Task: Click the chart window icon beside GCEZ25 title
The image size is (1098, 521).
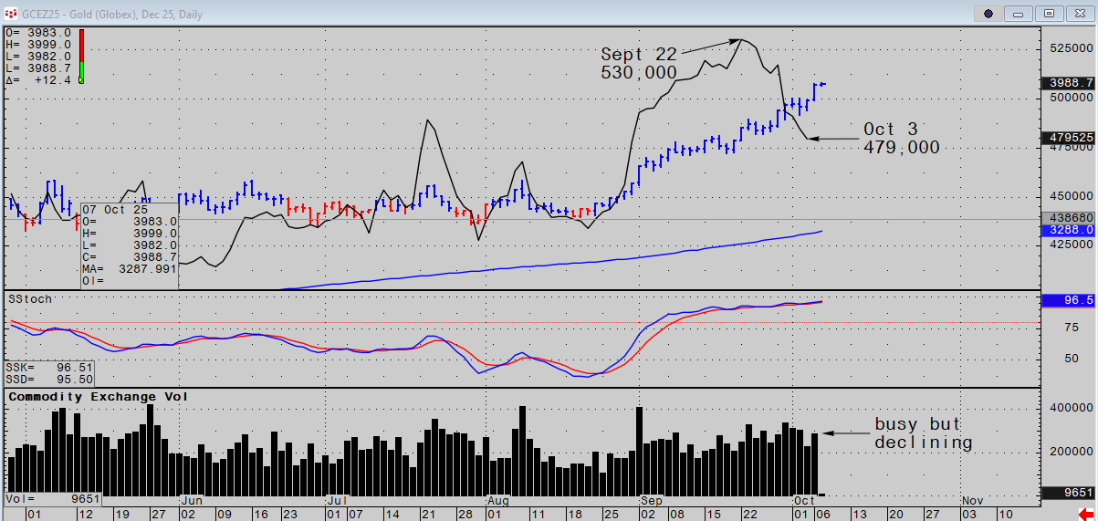Action: [12, 14]
